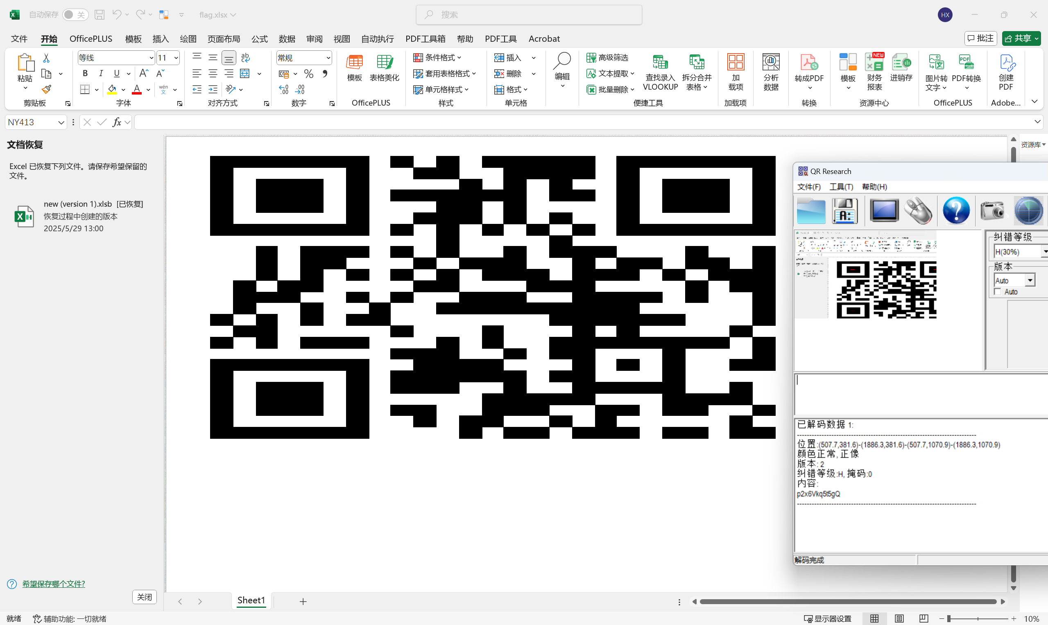Click blue help question icon in QR Research
Viewport: 1048px width, 625px height.
coord(956,210)
